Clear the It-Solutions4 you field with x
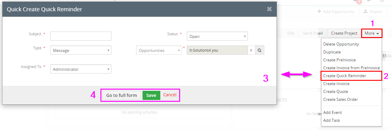The height and width of the screenshot is (130, 392). coord(251,50)
